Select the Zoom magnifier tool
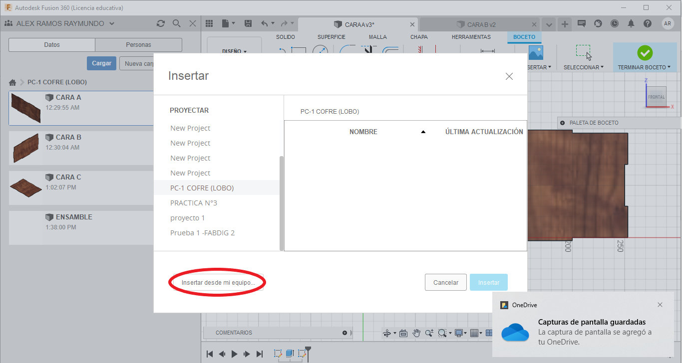Image resolution: width=682 pixels, height=363 pixels. 429,333
